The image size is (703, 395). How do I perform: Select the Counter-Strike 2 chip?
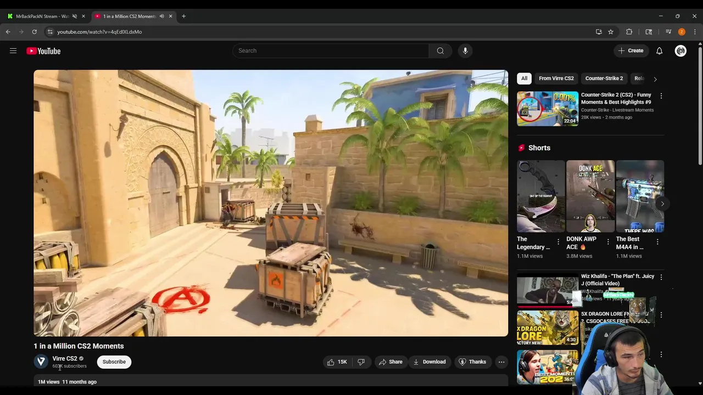tap(604, 78)
